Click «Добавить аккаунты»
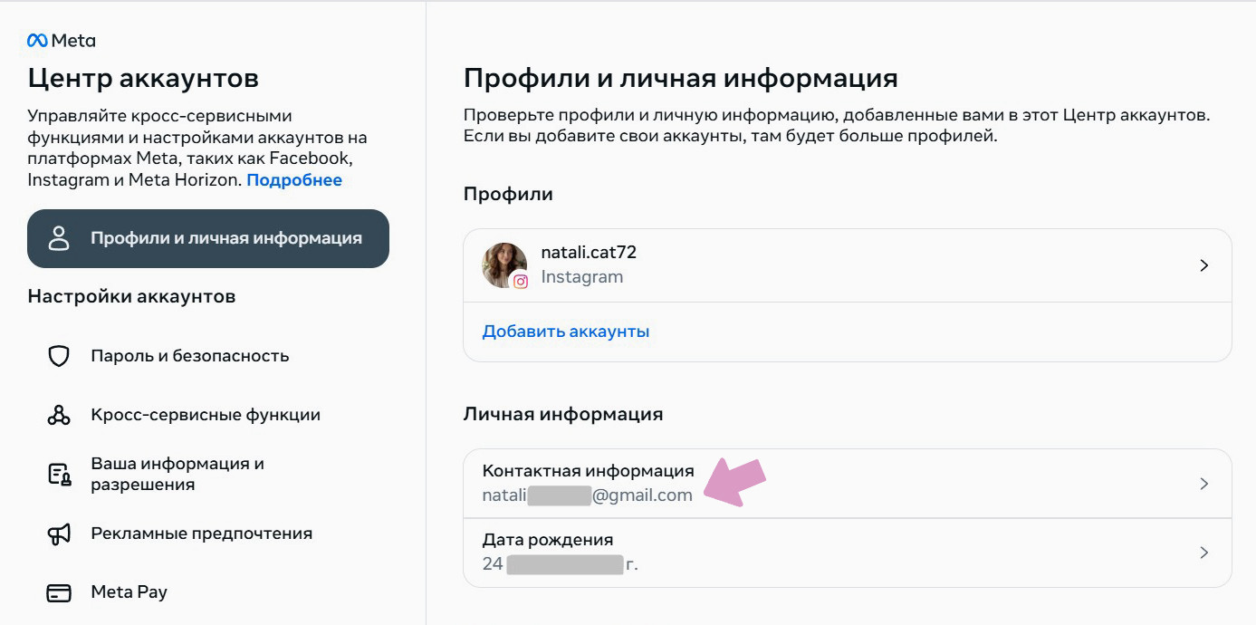Viewport: 1256px width, 625px height. [x=565, y=331]
